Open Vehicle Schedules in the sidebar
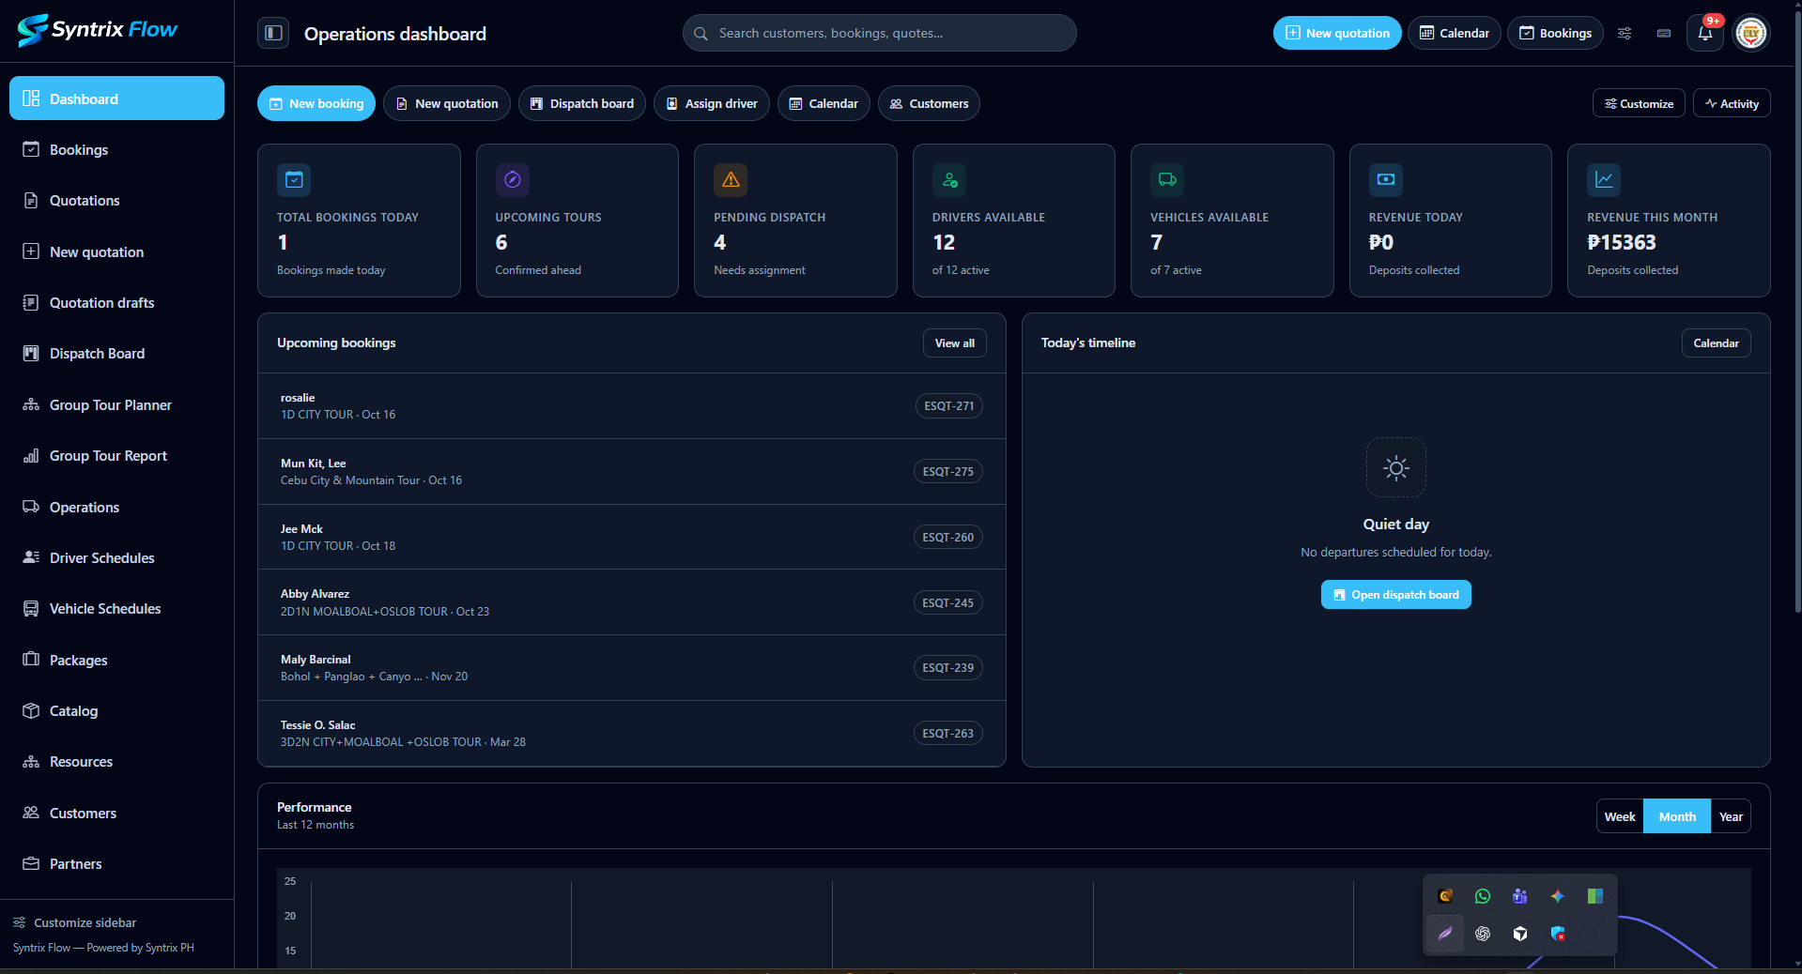1802x974 pixels. tap(116, 608)
